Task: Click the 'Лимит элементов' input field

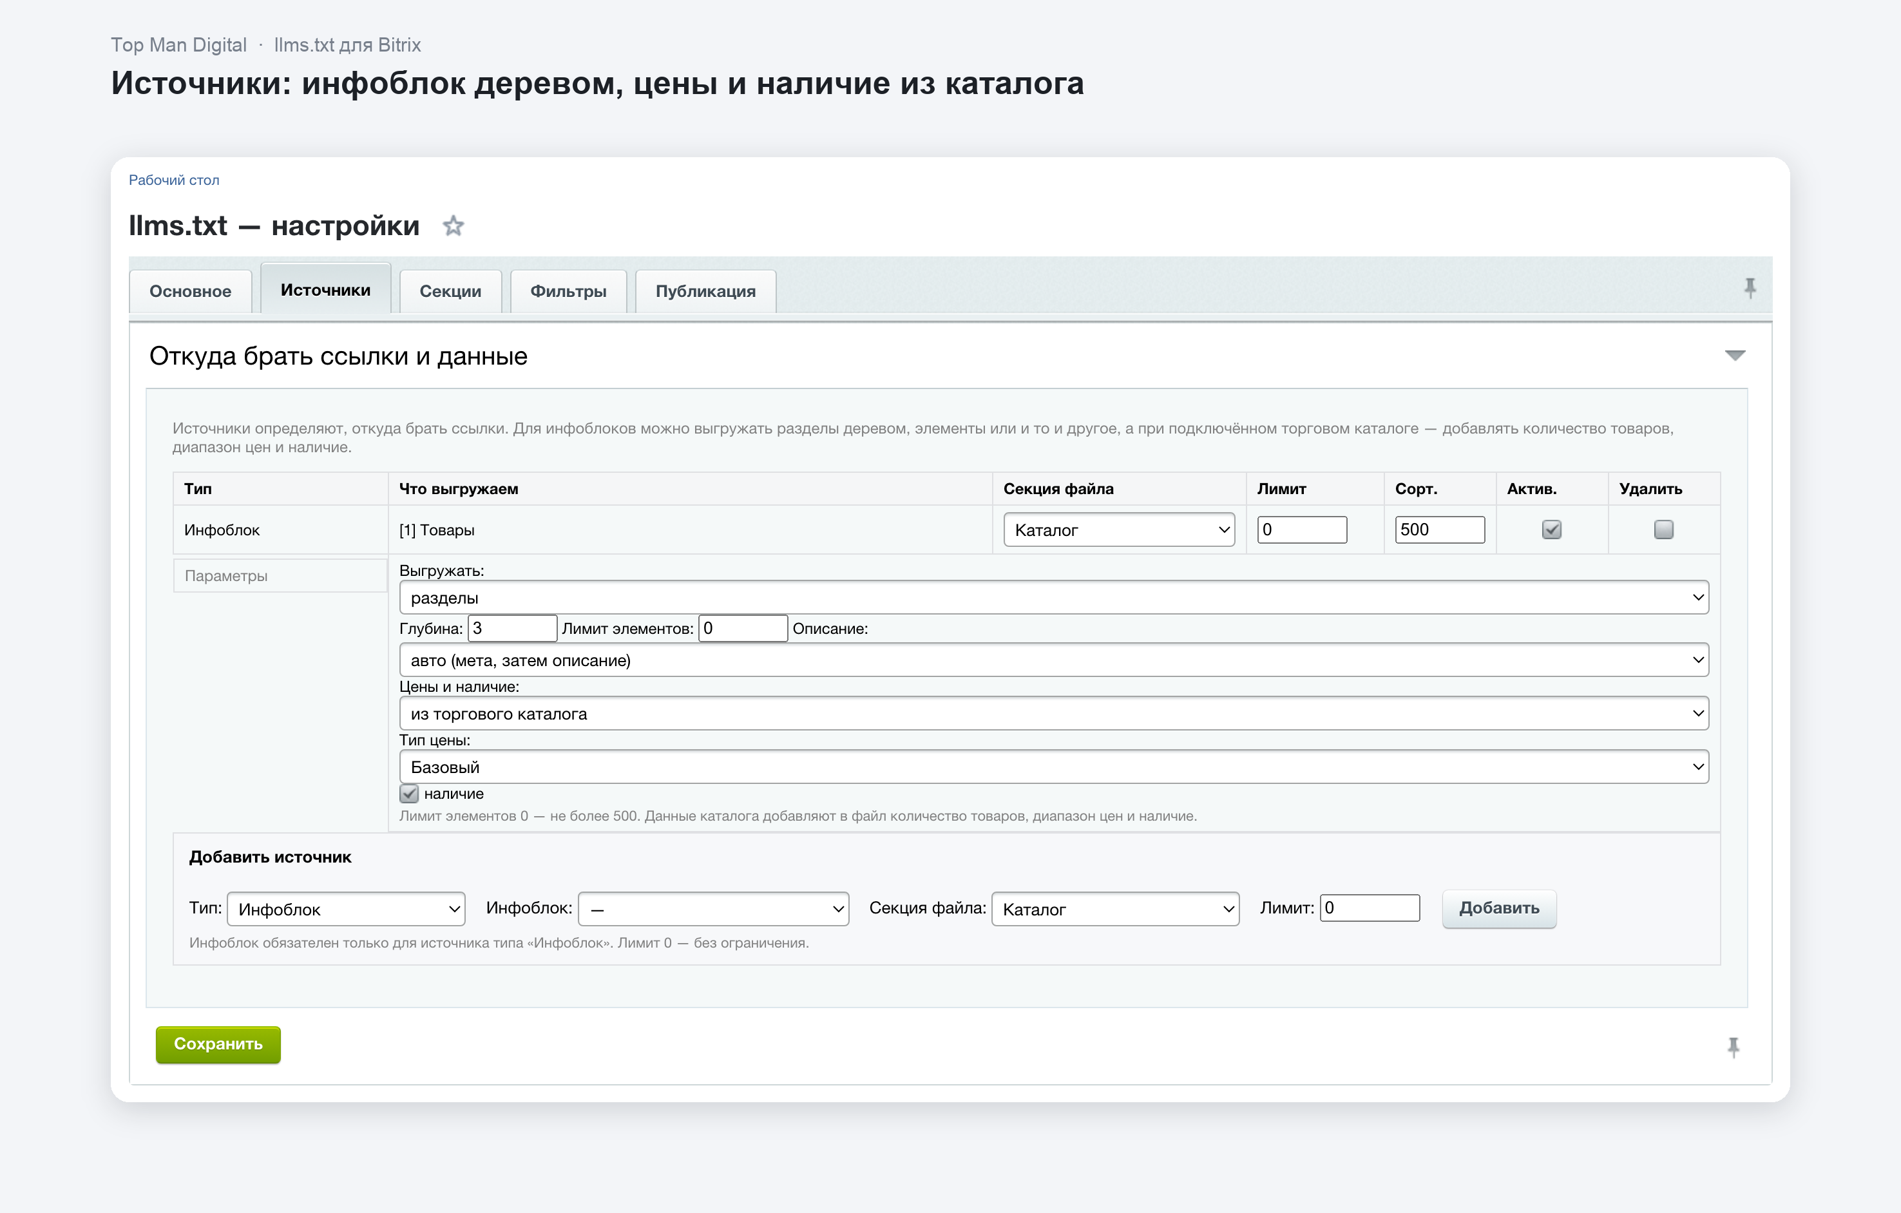Action: click(x=743, y=628)
